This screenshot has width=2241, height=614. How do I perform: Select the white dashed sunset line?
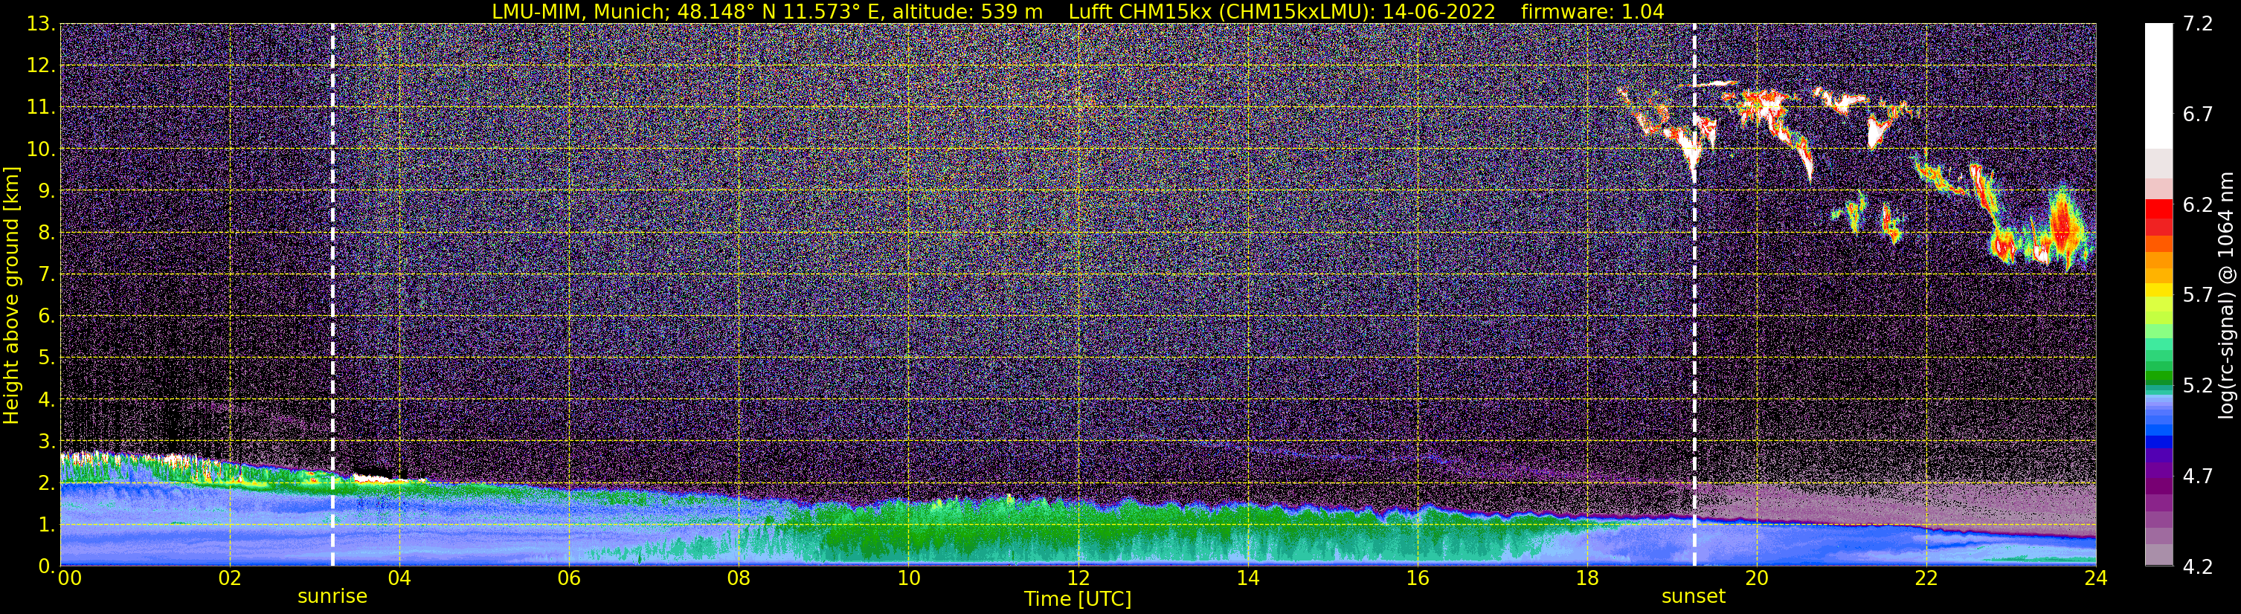[x=1694, y=294]
